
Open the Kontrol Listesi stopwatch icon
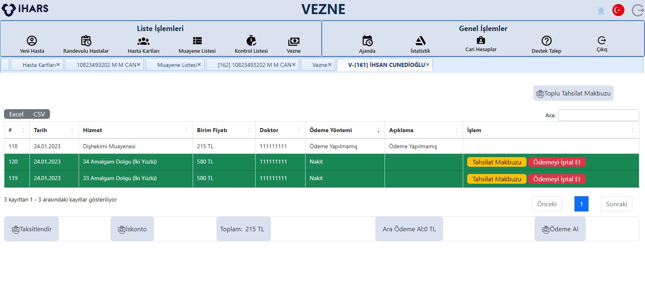(251, 41)
